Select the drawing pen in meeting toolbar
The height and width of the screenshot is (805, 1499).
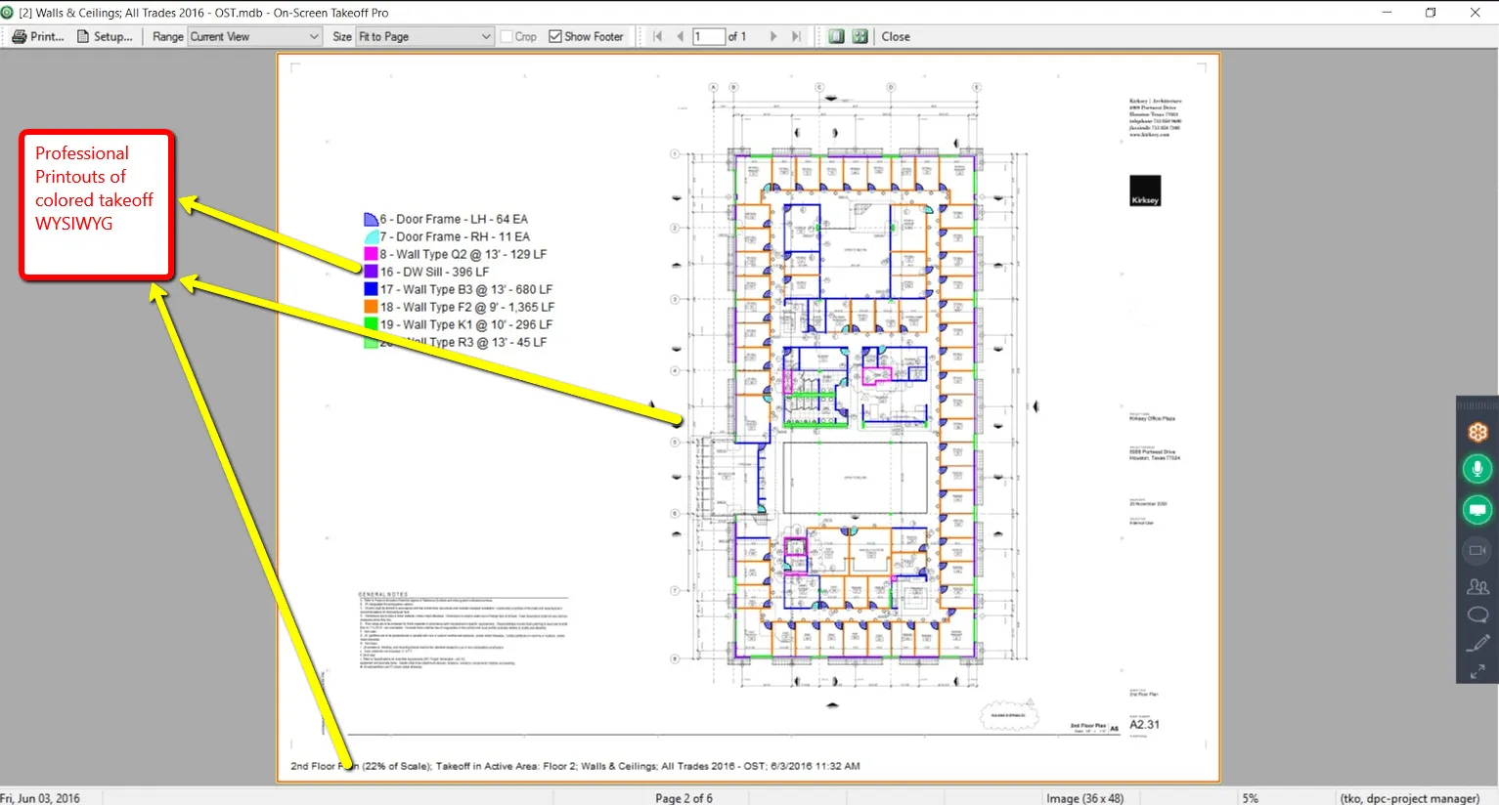coord(1477,643)
